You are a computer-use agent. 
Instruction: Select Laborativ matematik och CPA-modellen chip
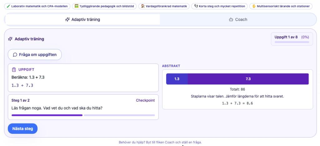click(37, 6)
